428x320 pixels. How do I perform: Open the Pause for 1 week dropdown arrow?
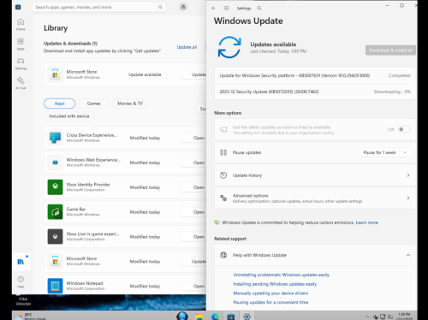coord(405,152)
